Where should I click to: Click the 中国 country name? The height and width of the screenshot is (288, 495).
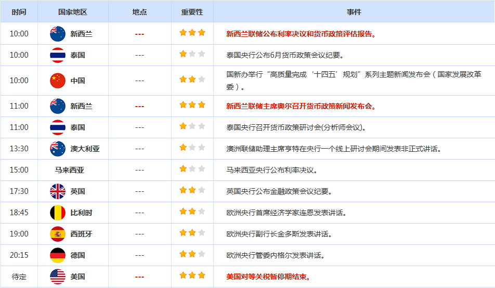77,81
